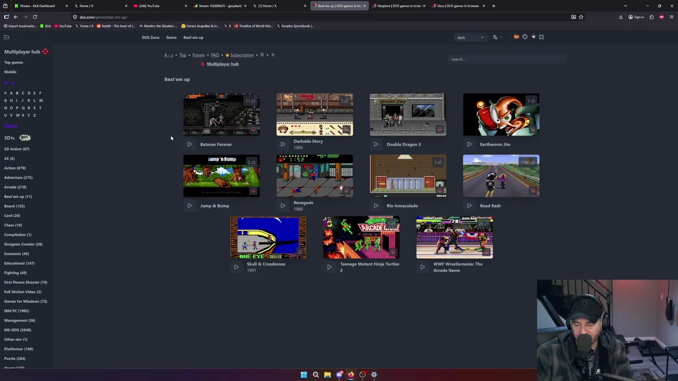The width and height of the screenshot is (678, 381).
Task: Open Adventure (275) genre in sidebar
Action: [x=19, y=178]
